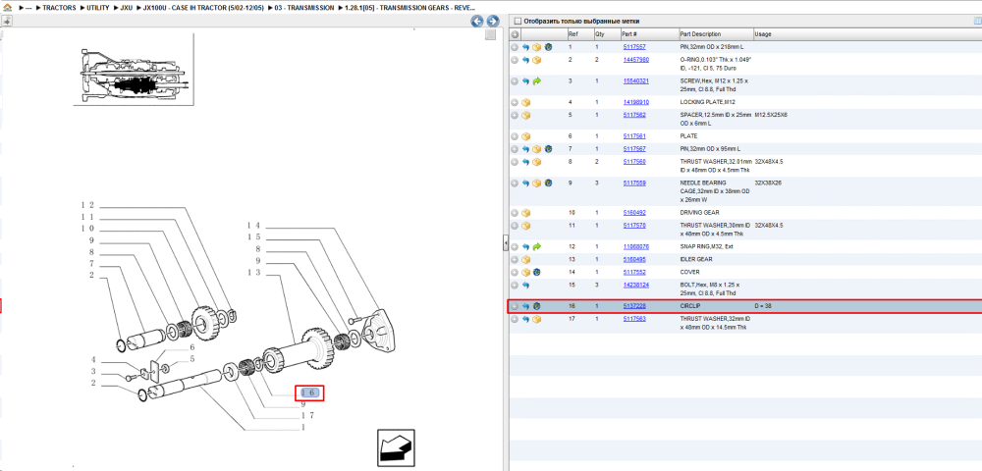Click the Part # column header

tap(648, 33)
